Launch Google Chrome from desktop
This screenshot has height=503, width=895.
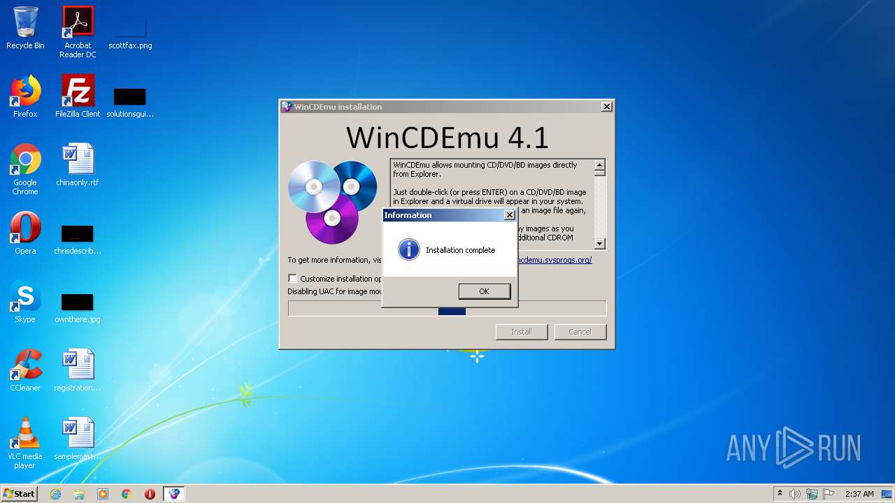[25, 169]
